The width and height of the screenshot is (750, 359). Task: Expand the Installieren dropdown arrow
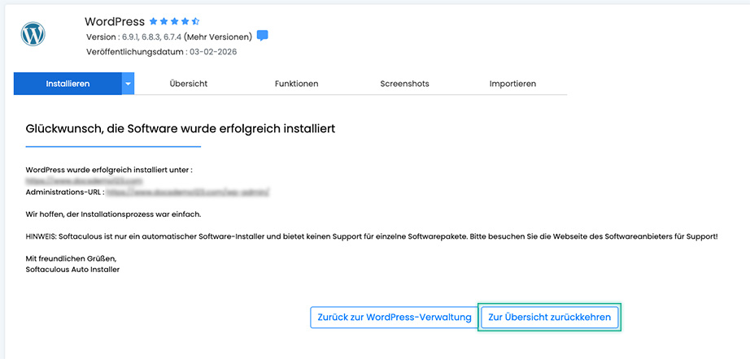(128, 84)
